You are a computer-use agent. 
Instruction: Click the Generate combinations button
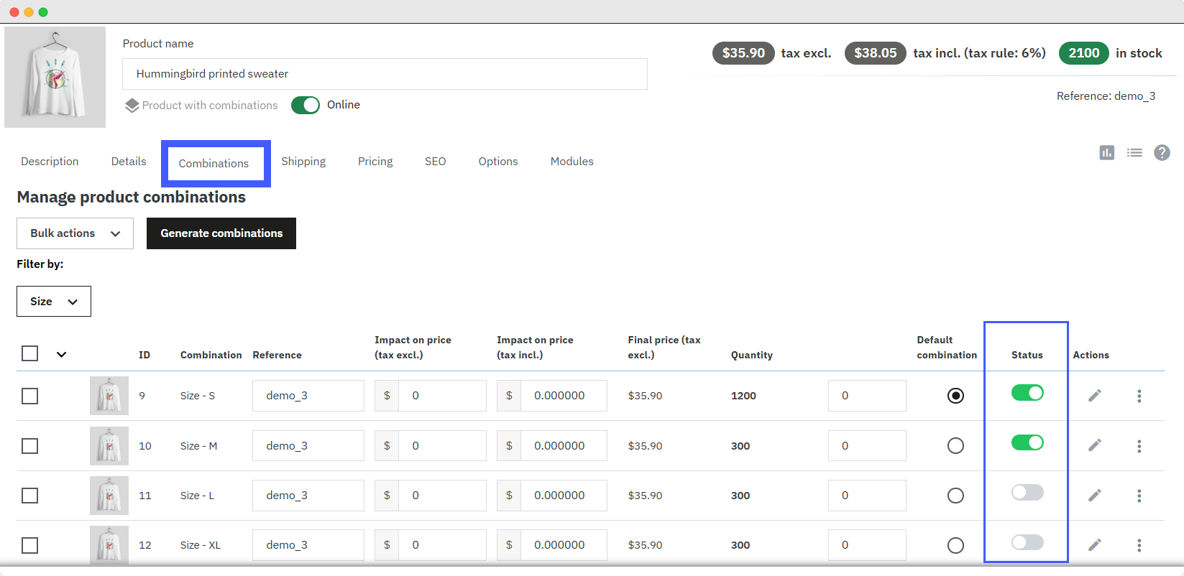pos(221,233)
